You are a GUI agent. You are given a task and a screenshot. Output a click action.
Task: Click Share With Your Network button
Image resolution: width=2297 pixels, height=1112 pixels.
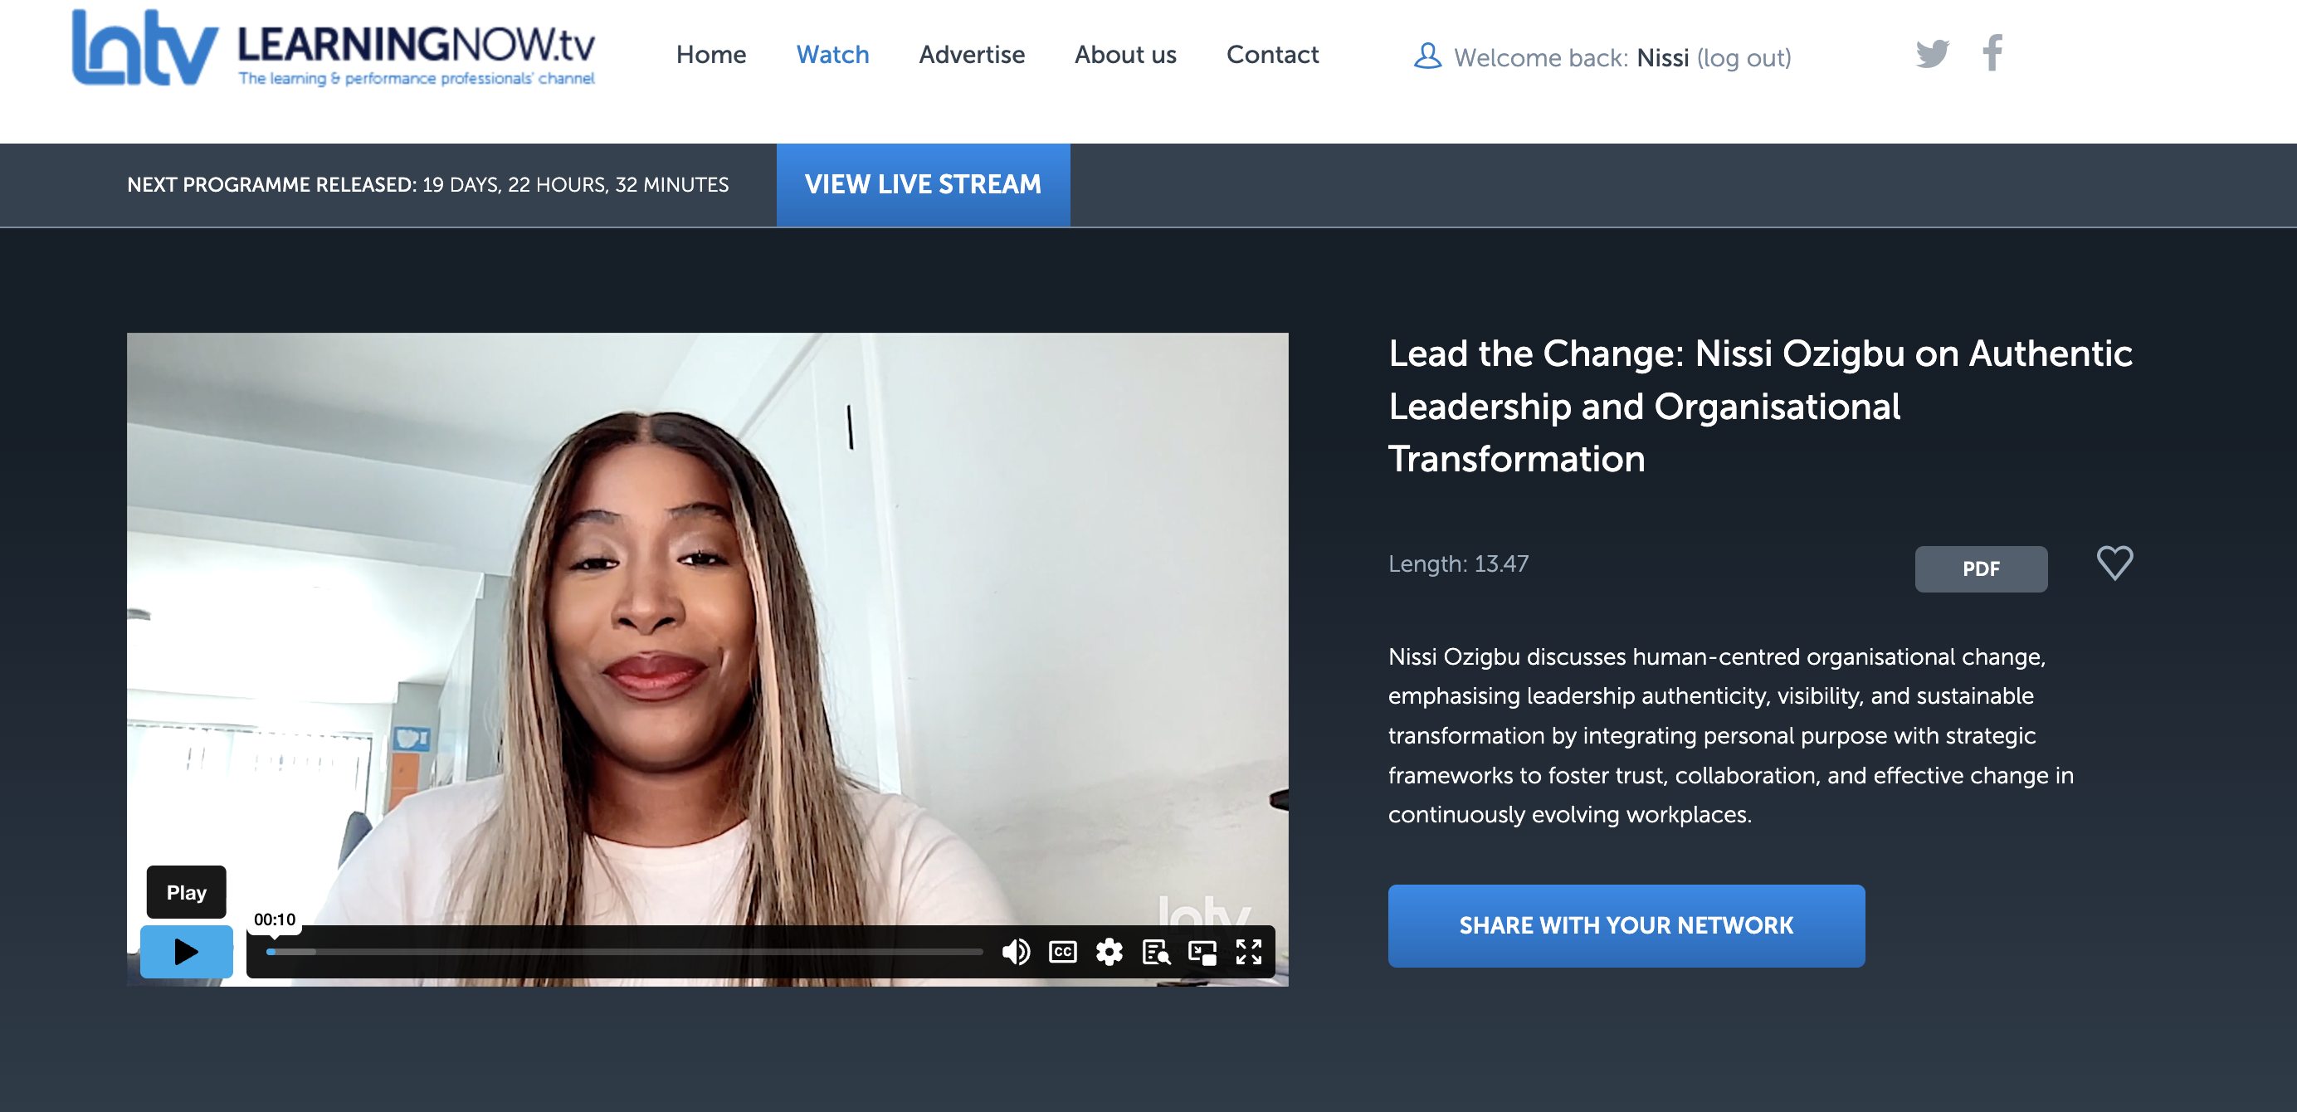1626,925
